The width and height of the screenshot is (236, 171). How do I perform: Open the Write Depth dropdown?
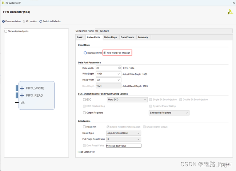108,74
